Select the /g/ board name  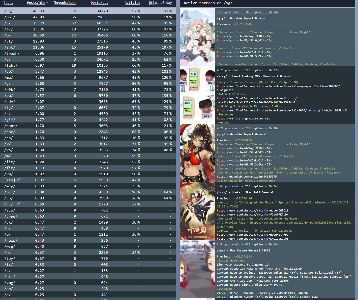(x=7, y=83)
